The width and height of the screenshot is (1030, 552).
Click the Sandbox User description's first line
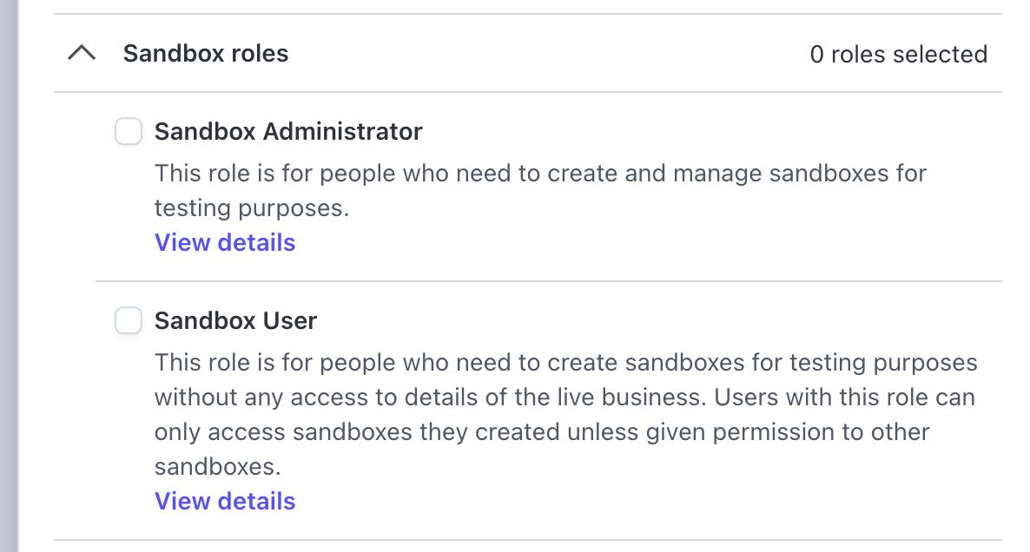[x=565, y=363]
